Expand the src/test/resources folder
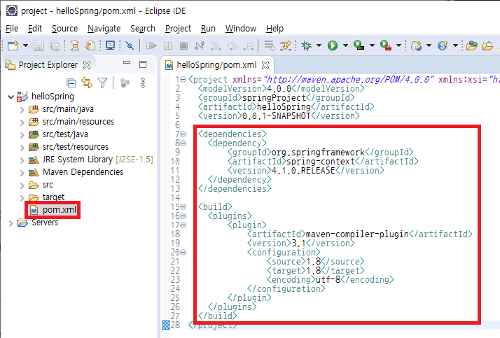The height and width of the screenshot is (338, 500). pyautogui.click(x=22, y=148)
